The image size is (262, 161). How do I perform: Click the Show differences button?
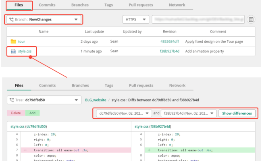coord(237,114)
